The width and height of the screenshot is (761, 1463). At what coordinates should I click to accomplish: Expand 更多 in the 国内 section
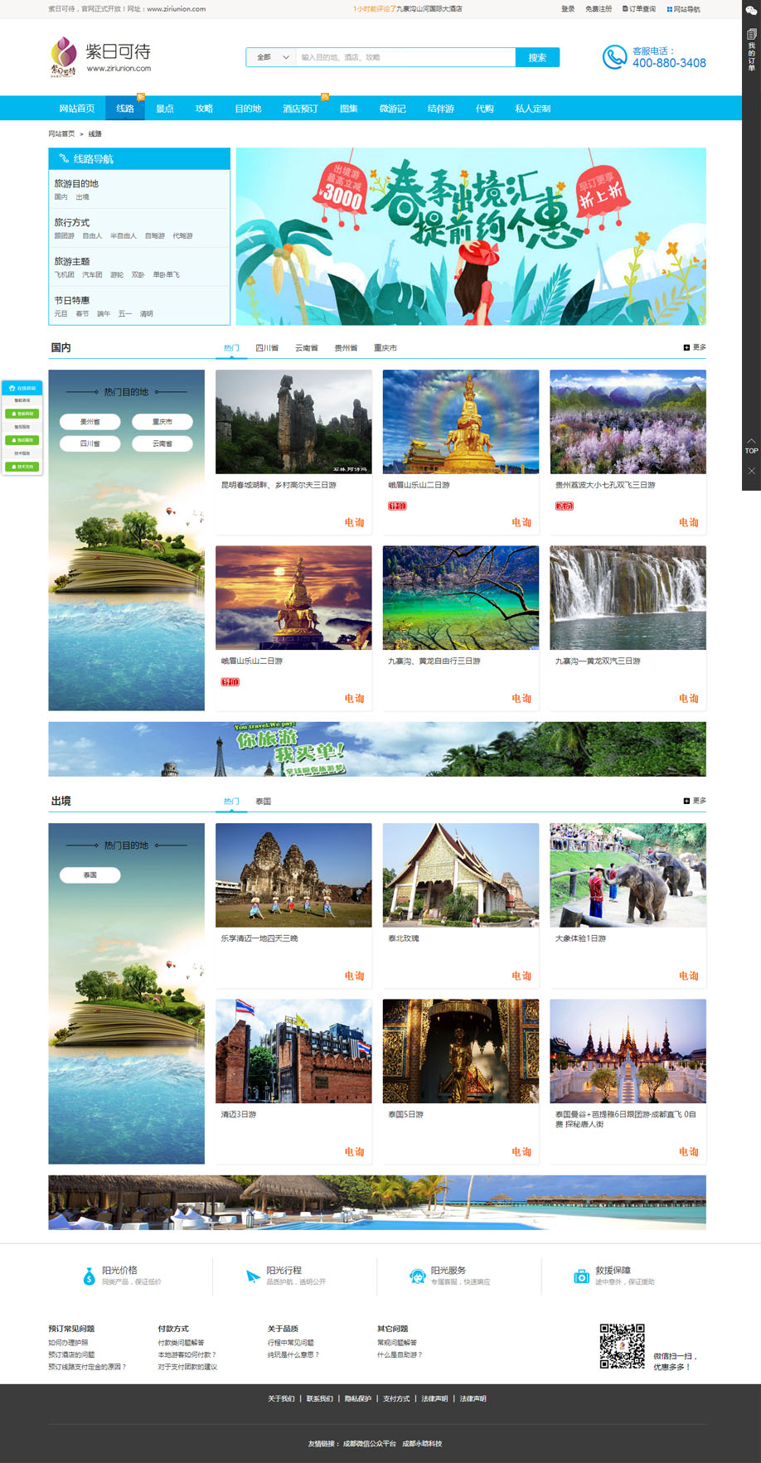pyautogui.click(x=695, y=347)
